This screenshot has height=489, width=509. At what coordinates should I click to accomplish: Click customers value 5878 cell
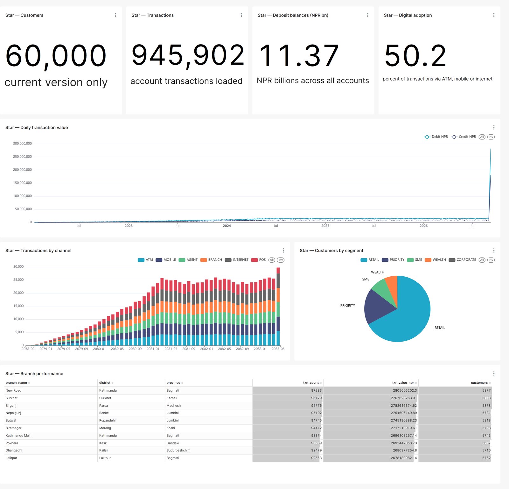(455, 406)
